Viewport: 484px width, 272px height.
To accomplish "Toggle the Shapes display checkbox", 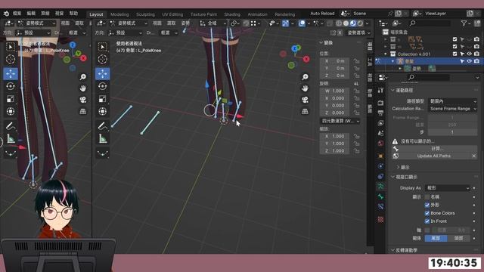I will click(x=427, y=205).
